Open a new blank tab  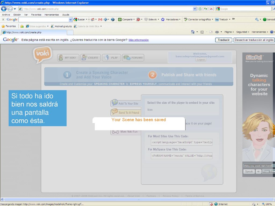(70, 32)
